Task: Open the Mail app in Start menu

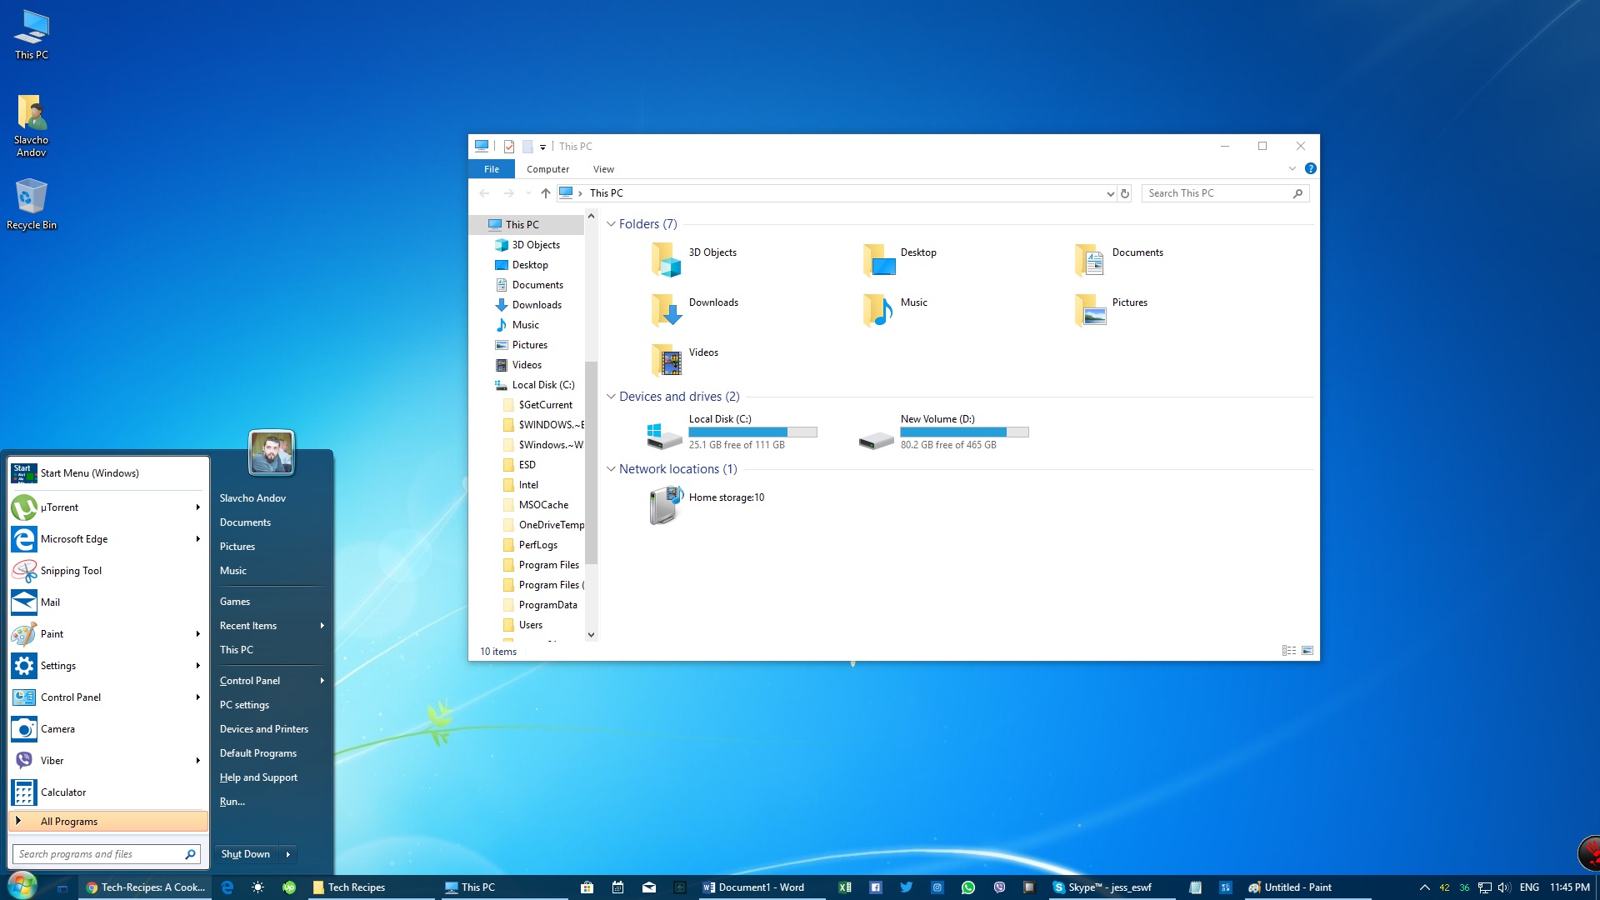Action: click(50, 602)
